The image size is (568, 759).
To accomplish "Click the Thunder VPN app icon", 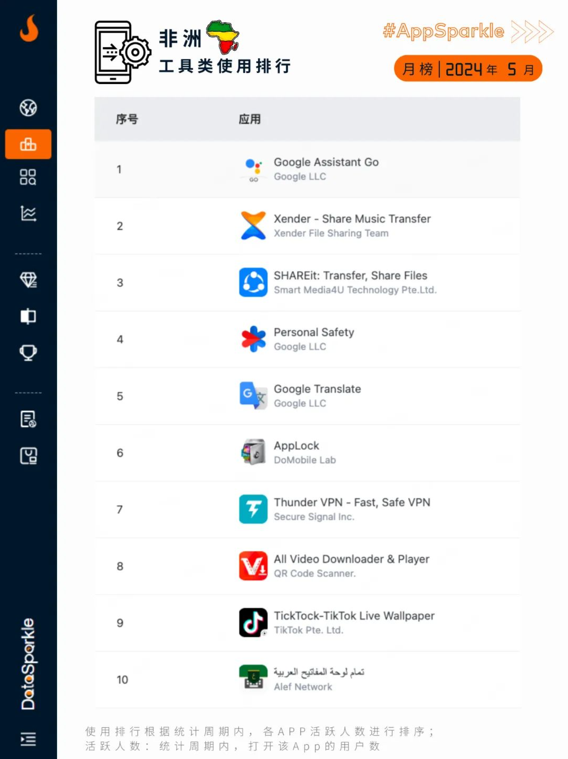I will click(x=253, y=509).
